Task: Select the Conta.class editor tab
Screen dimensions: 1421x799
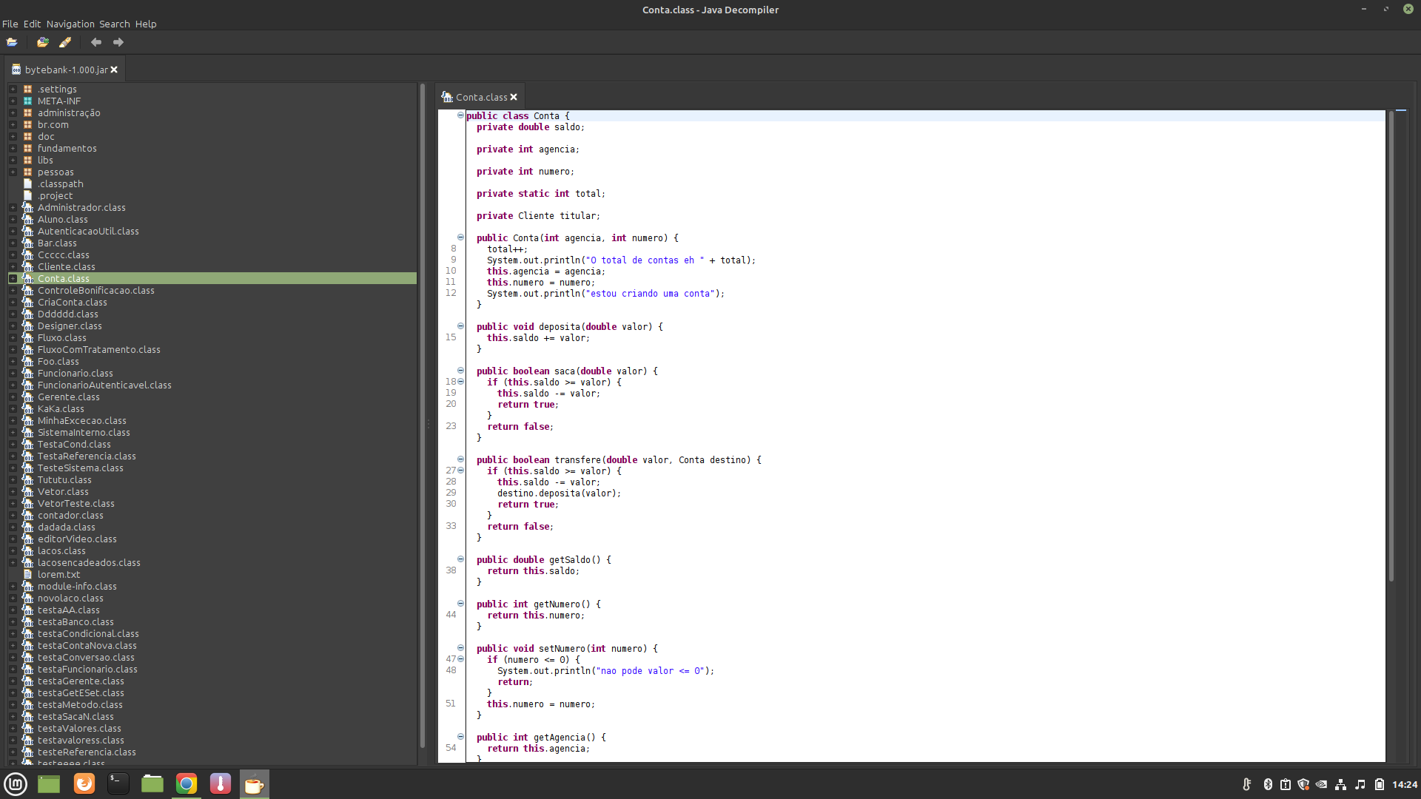Action: pyautogui.click(x=481, y=97)
